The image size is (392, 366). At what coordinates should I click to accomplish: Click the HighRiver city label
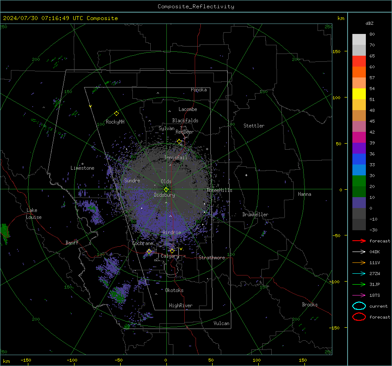click(181, 306)
